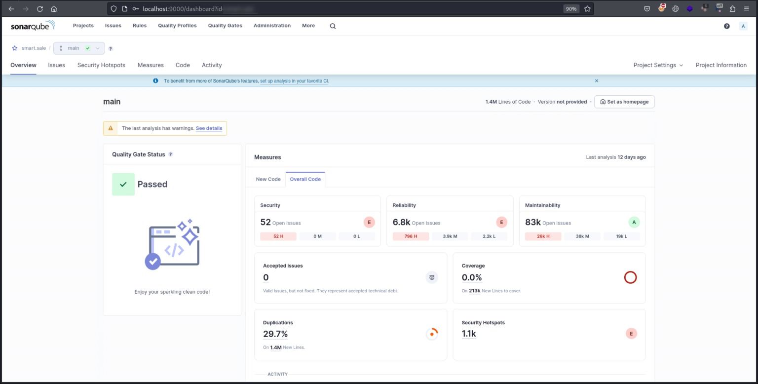Select the New Code tab

click(x=268, y=179)
